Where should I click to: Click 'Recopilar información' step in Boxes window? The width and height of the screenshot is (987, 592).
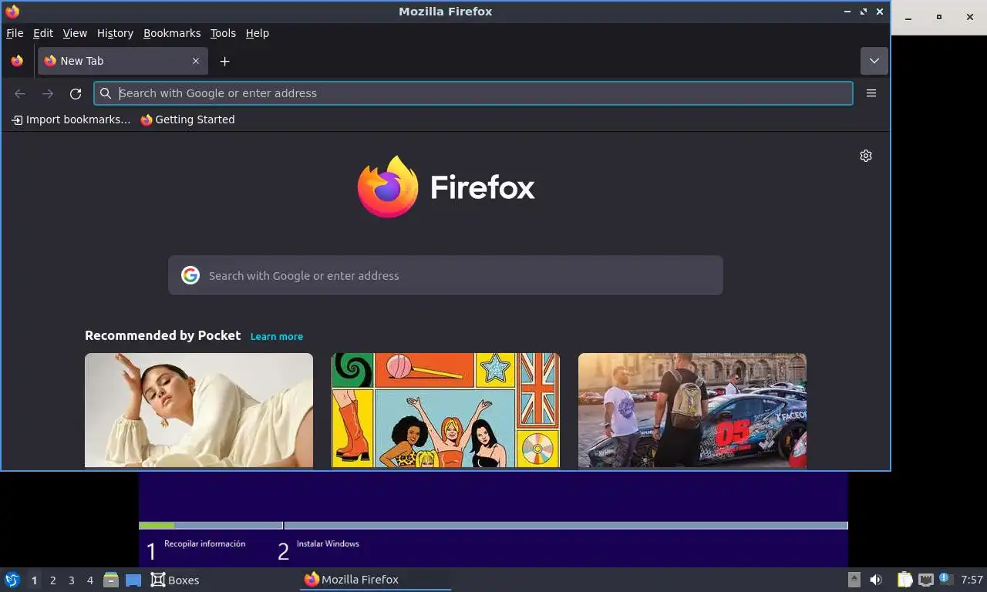(205, 543)
